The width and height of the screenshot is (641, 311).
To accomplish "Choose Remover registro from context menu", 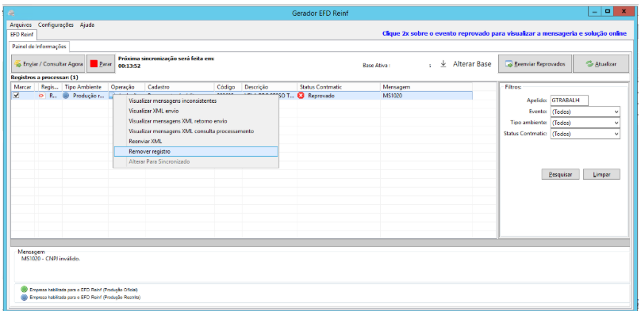I will click(196, 151).
